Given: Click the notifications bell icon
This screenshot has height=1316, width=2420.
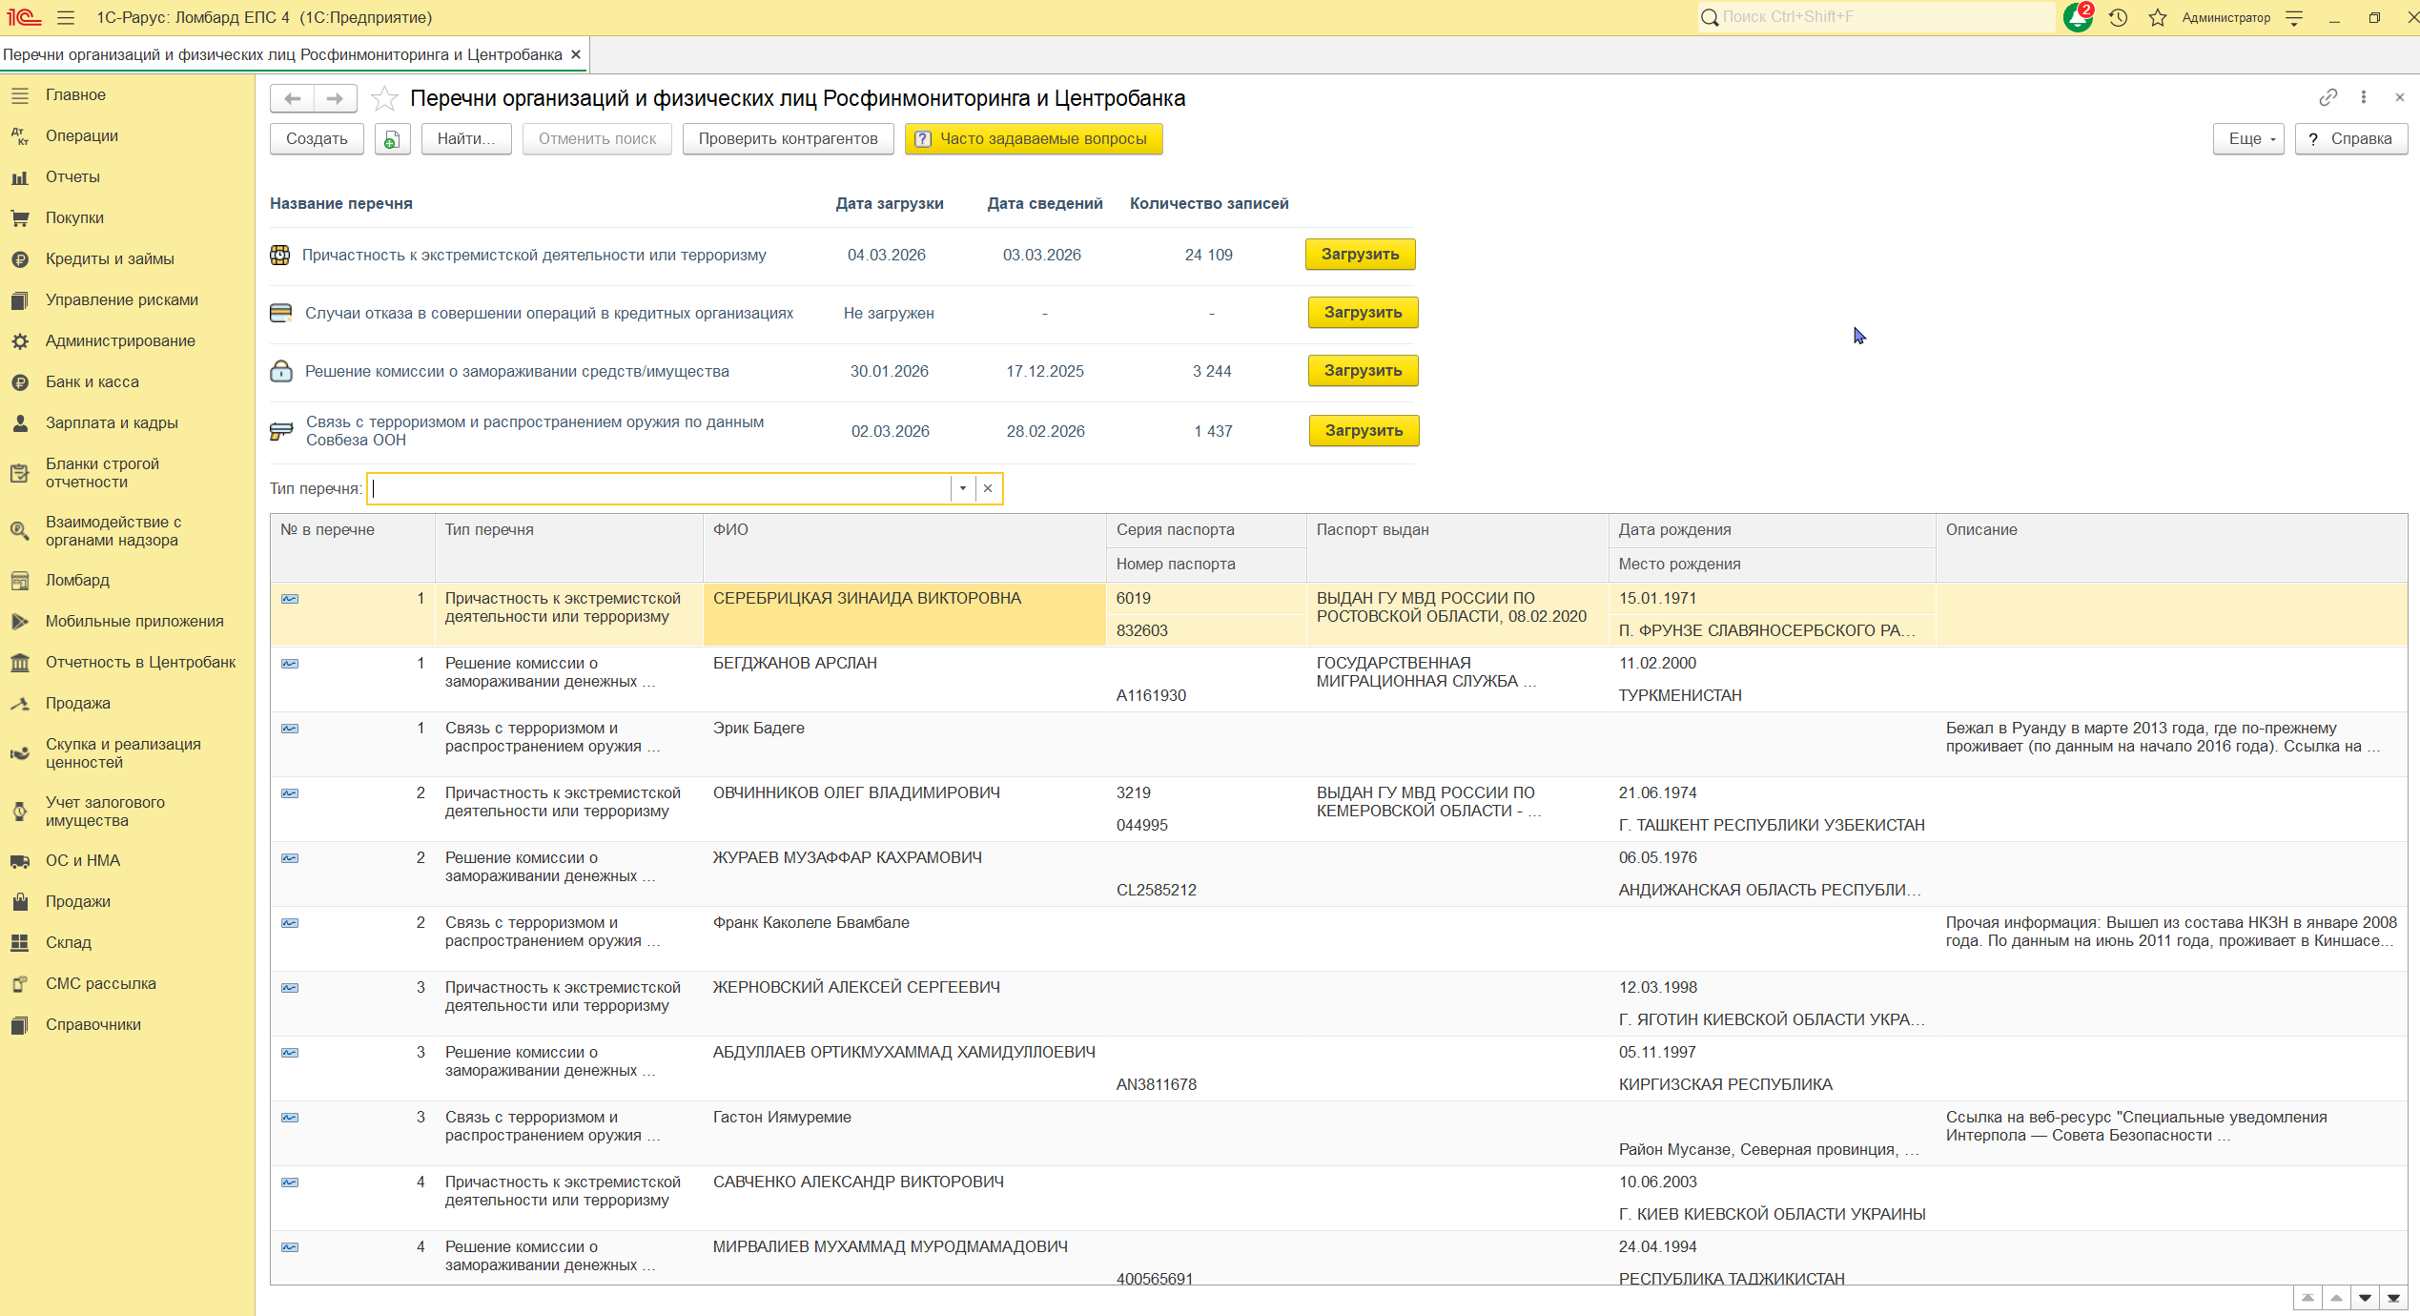Looking at the screenshot, I should pos(2077,17).
